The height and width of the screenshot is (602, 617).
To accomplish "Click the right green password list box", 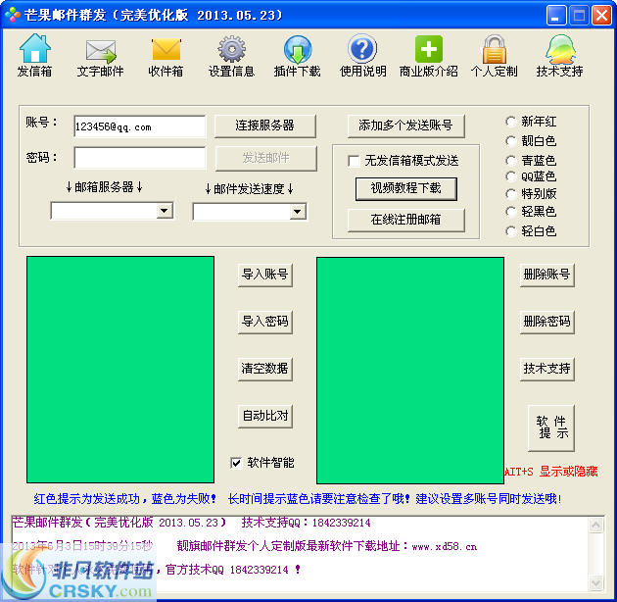I will (410, 371).
